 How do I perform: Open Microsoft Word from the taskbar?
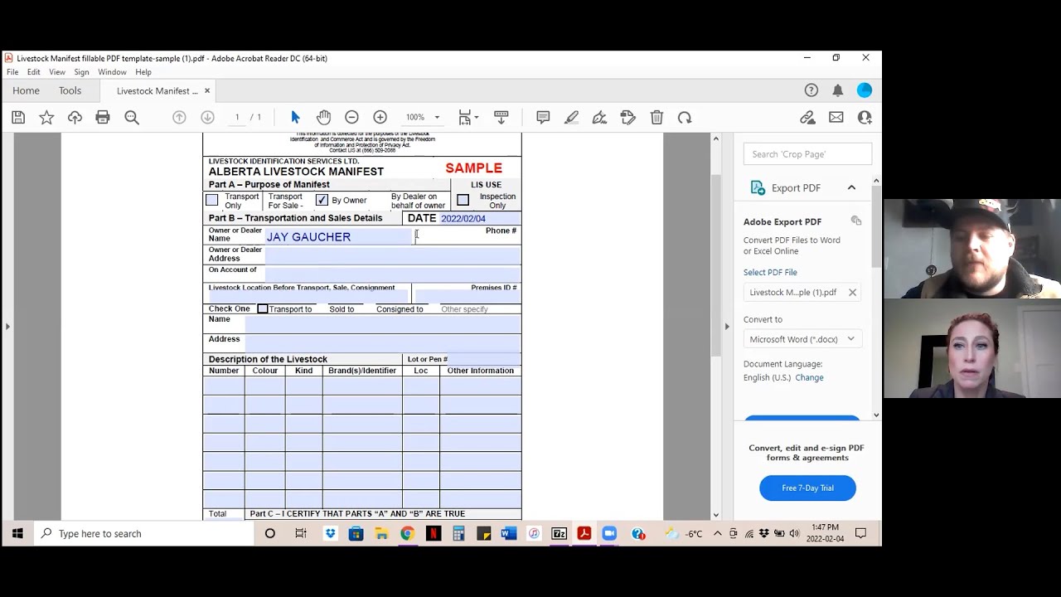coord(508,534)
